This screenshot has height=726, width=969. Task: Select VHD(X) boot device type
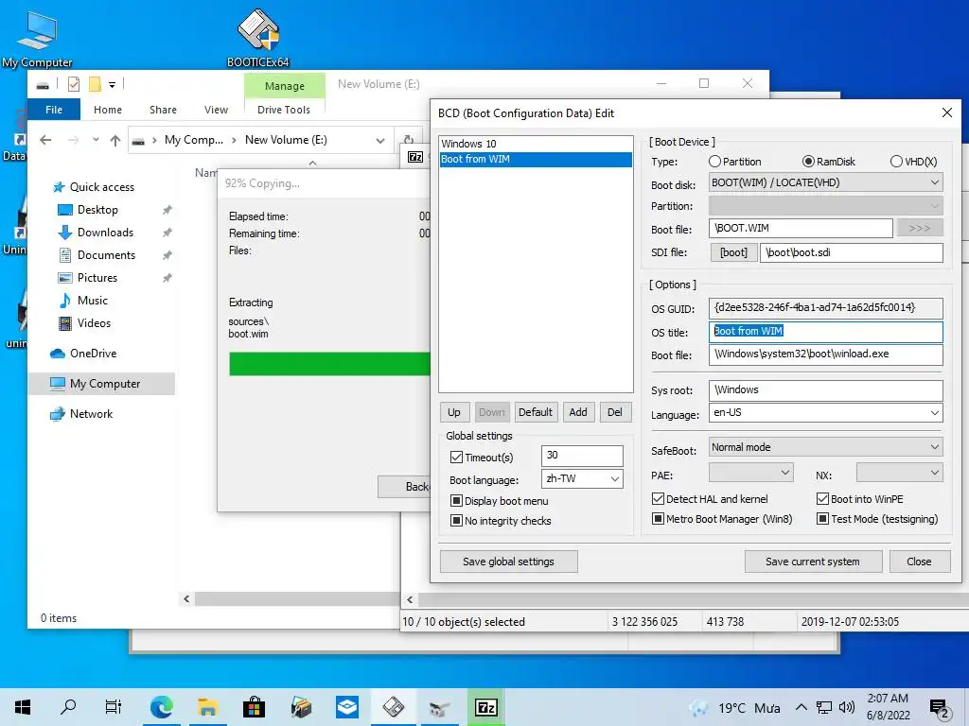pyautogui.click(x=913, y=162)
